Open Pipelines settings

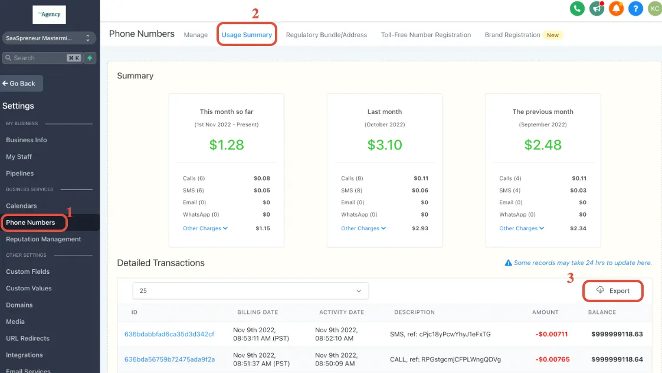[19, 173]
